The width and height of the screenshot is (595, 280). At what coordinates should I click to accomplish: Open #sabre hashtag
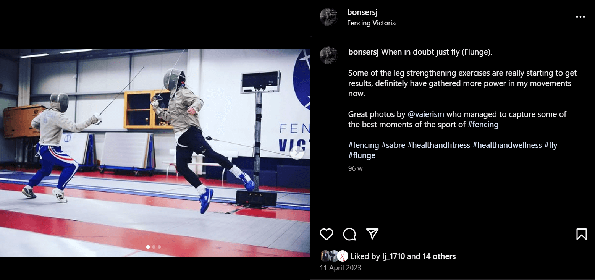coord(393,145)
